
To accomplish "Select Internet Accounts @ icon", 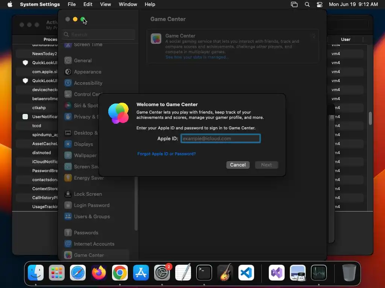I will coord(68,244).
